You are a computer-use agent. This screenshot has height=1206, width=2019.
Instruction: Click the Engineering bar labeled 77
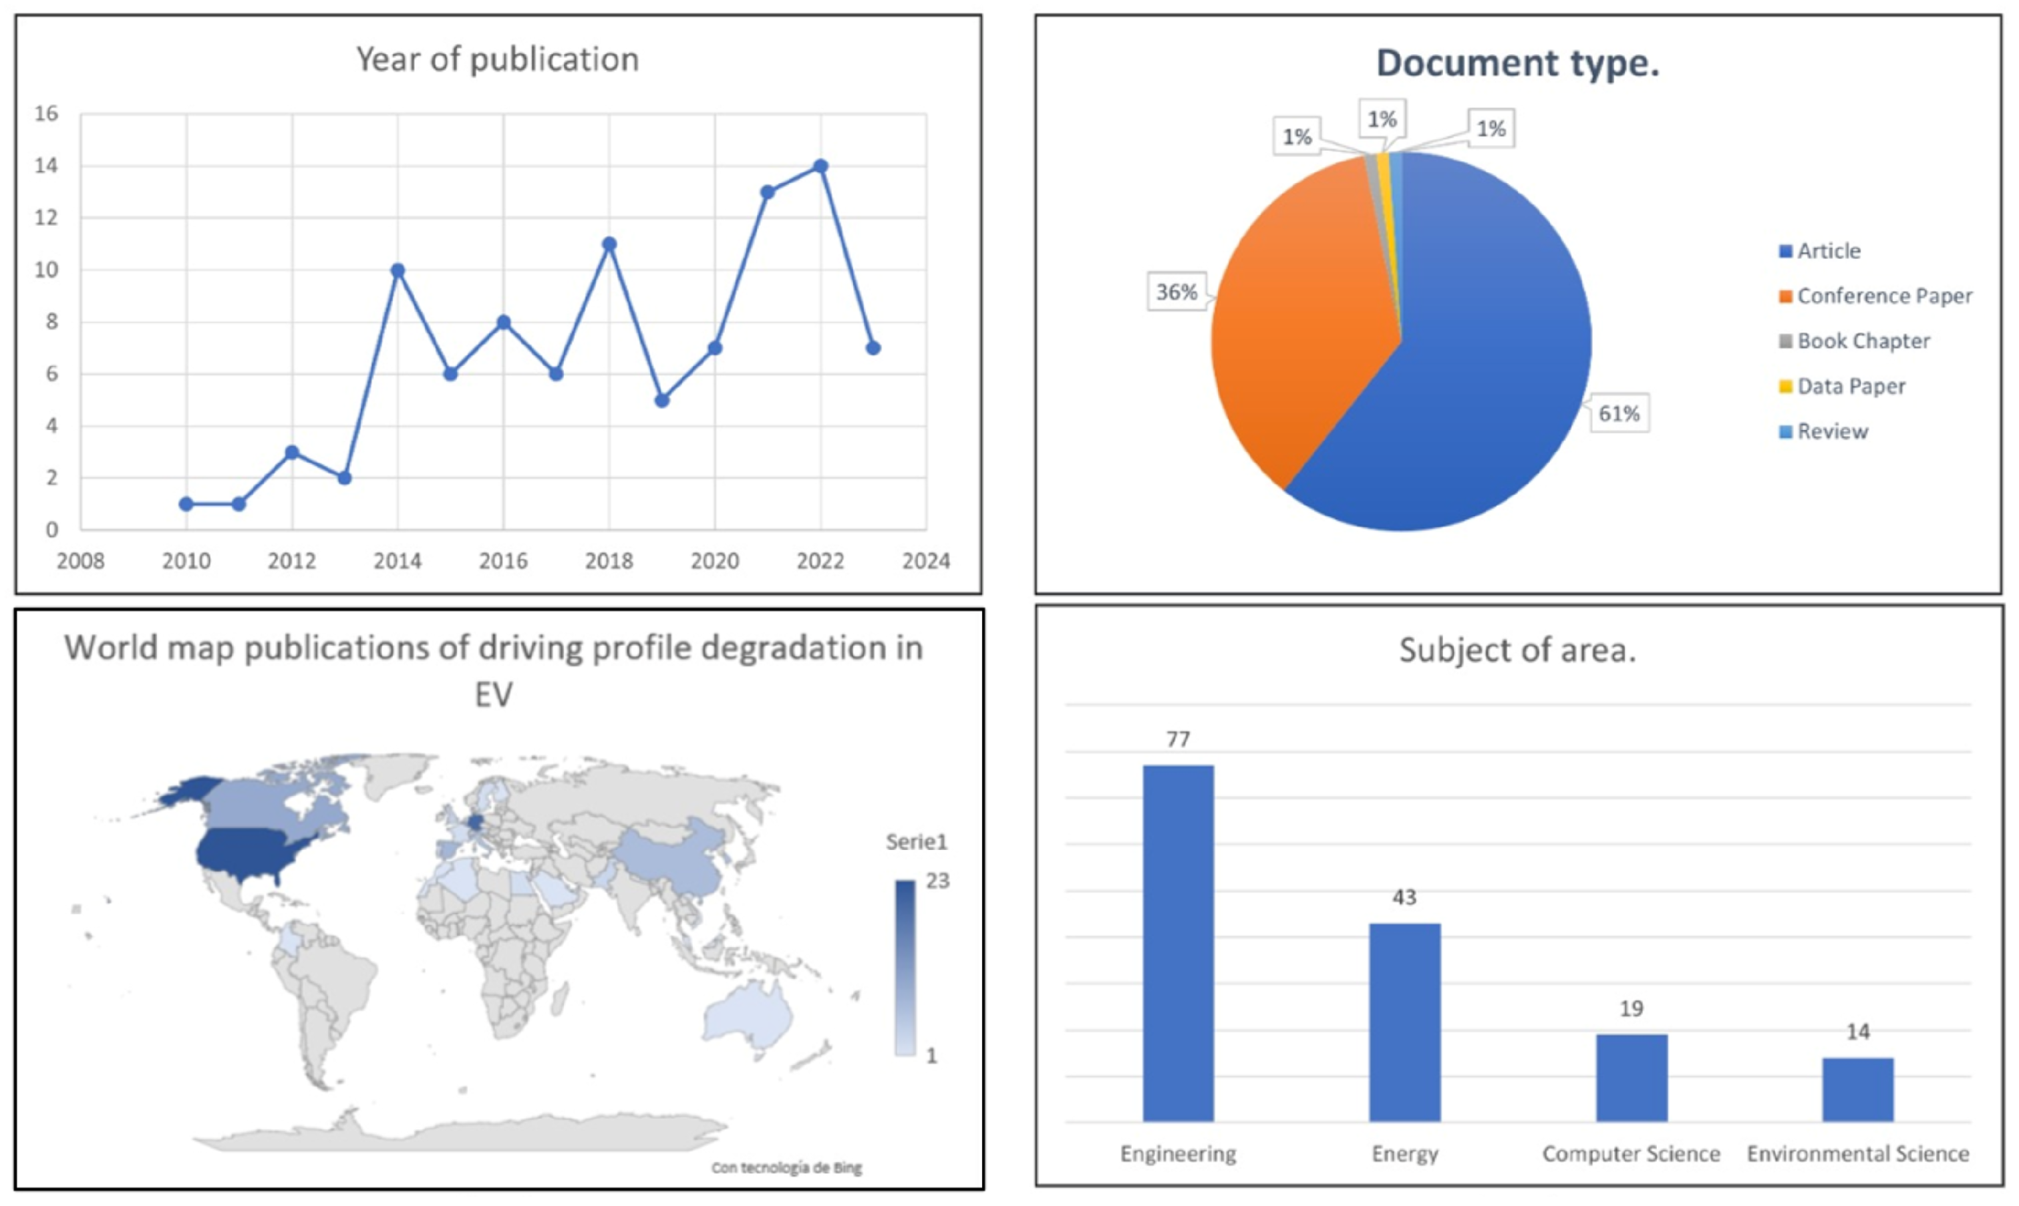pyautogui.click(x=1178, y=943)
